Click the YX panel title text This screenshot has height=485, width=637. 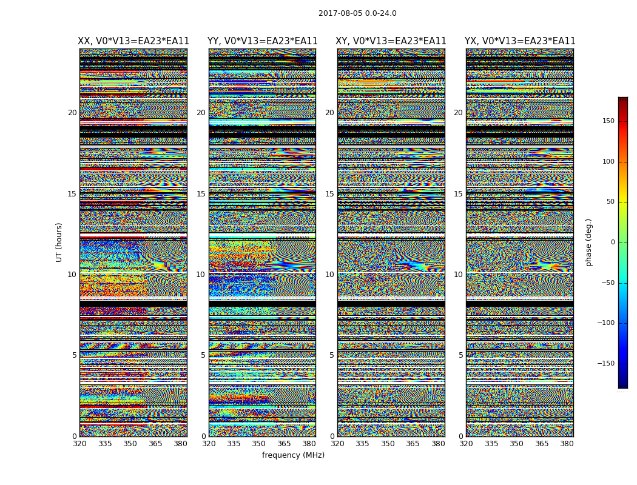[x=520, y=41]
